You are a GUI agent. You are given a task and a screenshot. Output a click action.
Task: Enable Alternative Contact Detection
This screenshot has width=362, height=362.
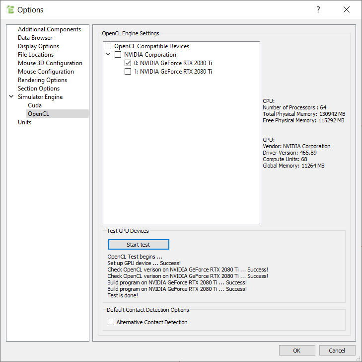tap(111, 322)
